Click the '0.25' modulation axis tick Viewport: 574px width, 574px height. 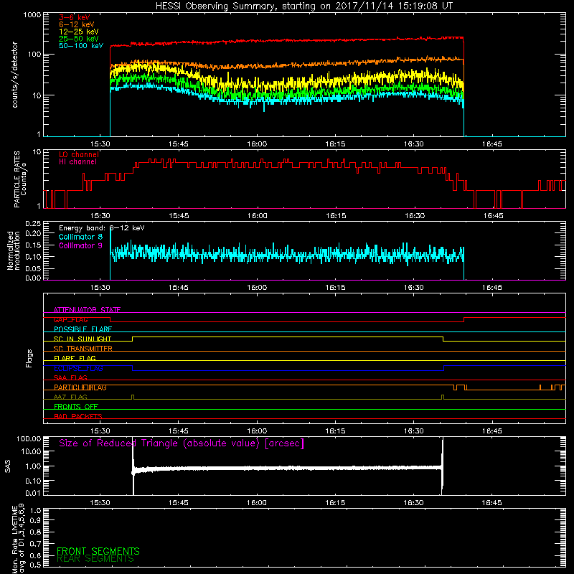click(33, 224)
